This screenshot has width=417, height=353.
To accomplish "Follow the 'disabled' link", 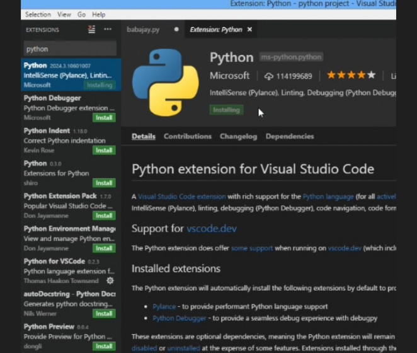I will tap(144, 348).
